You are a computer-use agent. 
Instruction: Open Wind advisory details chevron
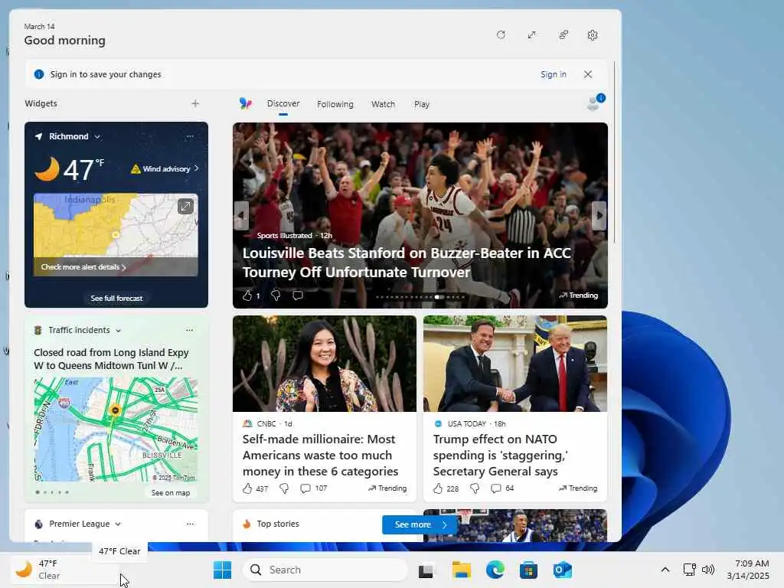tap(197, 168)
